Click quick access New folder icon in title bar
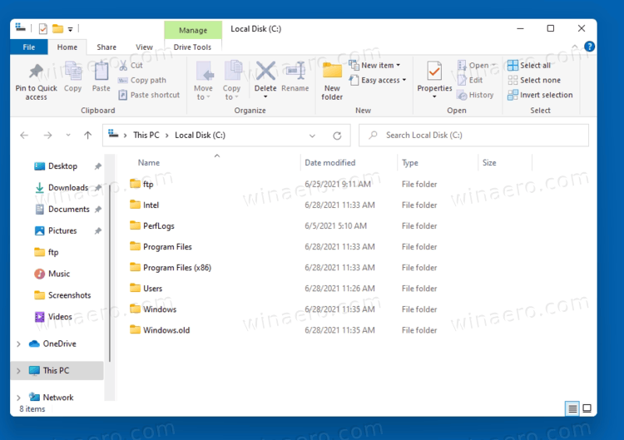The image size is (624, 440). tap(57, 28)
